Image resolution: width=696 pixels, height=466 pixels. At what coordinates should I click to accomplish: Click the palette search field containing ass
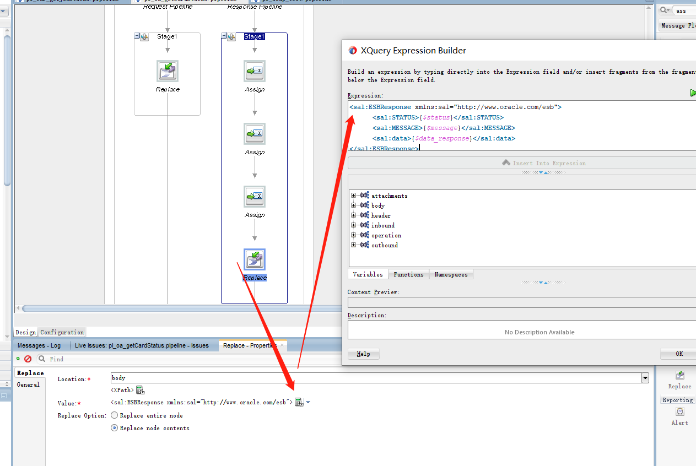pos(684,10)
